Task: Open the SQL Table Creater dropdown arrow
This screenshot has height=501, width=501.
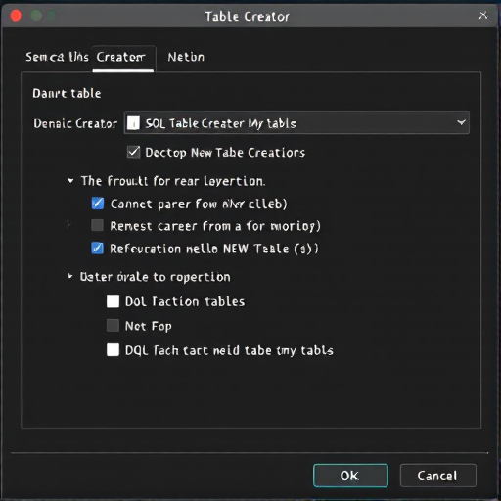Action: tap(461, 122)
